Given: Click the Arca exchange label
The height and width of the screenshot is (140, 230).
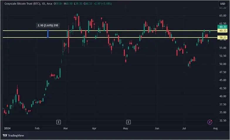Looking at the screenshot, I should pos(49,4).
